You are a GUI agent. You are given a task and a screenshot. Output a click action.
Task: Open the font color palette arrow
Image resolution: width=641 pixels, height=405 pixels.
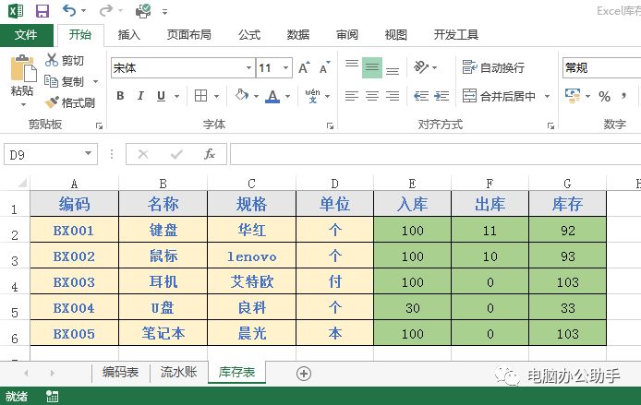click(x=288, y=96)
